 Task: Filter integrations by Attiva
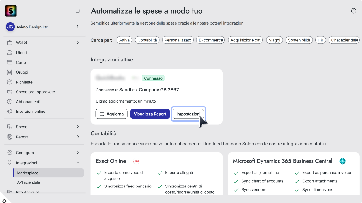click(x=124, y=40)
